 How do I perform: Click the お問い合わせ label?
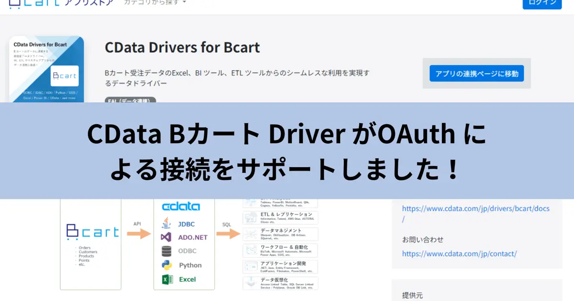(x=422, y=240)
